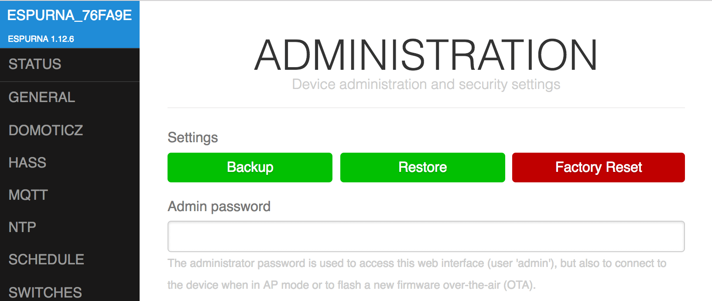Click the Device administration subtitle text
The image size is (712, 301).
[426, 84]
